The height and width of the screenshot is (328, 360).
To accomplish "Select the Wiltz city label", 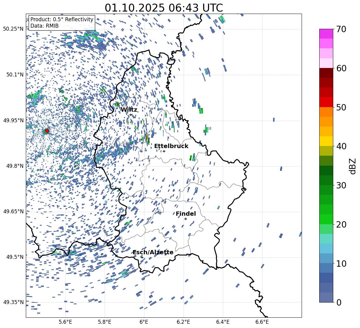I will coord(129,110).
